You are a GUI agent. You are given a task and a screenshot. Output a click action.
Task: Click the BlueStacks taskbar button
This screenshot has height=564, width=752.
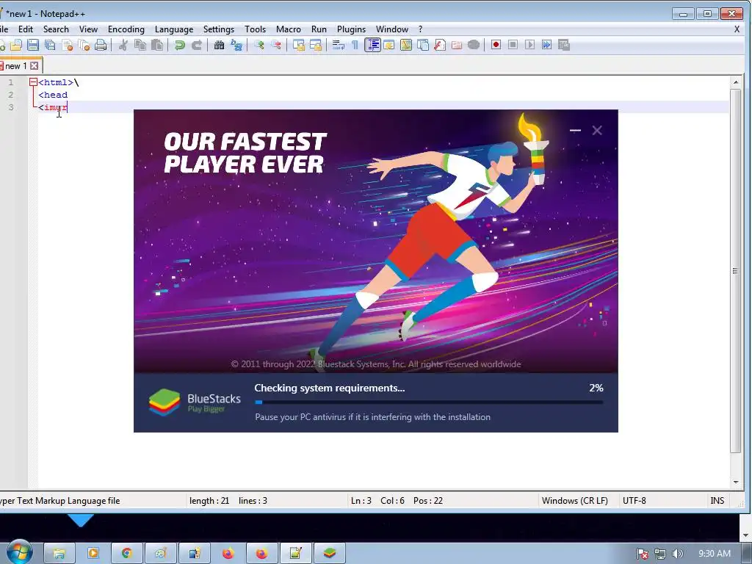tap(329, 554)
